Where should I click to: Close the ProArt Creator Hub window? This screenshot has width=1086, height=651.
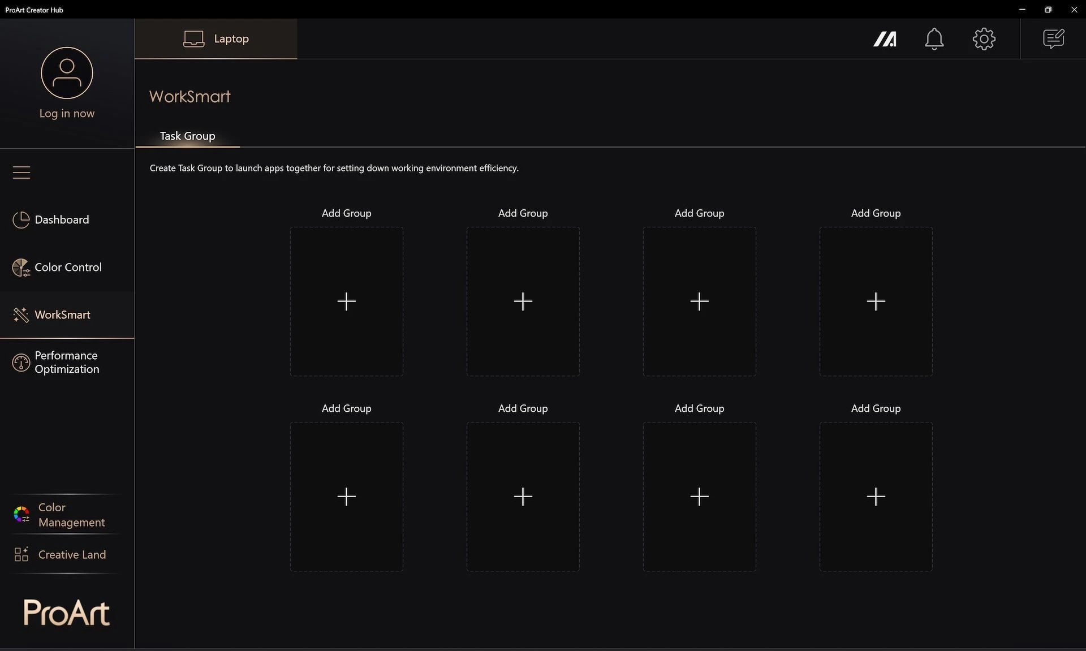(x=1074, y=10)
